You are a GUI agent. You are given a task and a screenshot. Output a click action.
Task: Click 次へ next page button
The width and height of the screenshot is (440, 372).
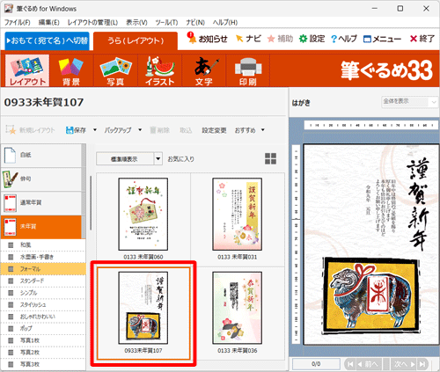pos(404,364)
